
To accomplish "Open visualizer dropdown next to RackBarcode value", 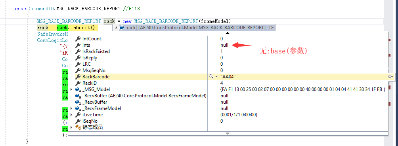I will tap(216, 76).
